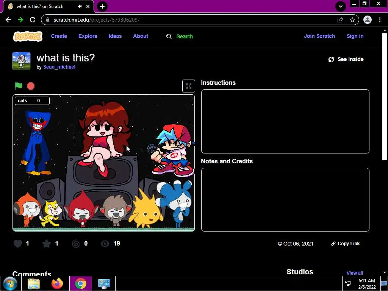Click the Chrome taskbar icon
The height and width of the screenshot is (291, 388).
81,283
